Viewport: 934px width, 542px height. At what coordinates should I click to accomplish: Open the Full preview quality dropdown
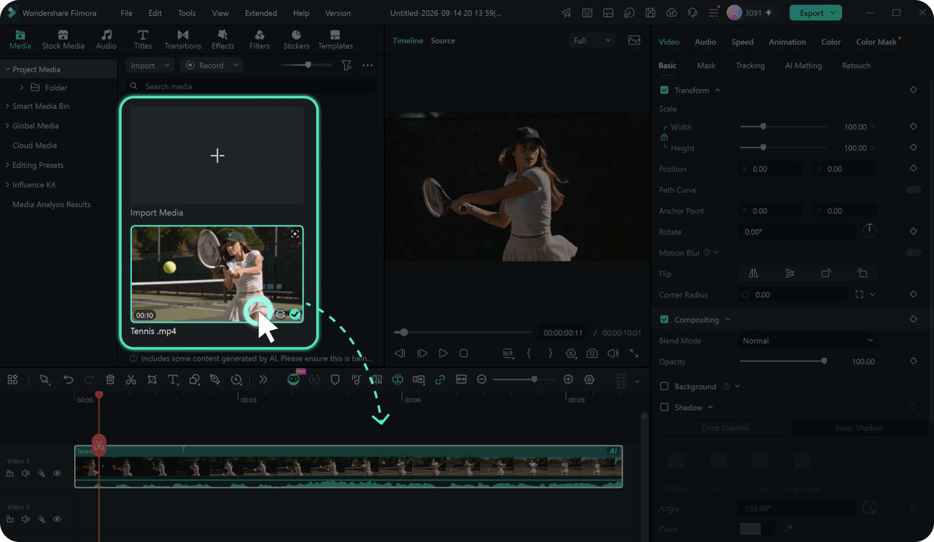(592, 41)
